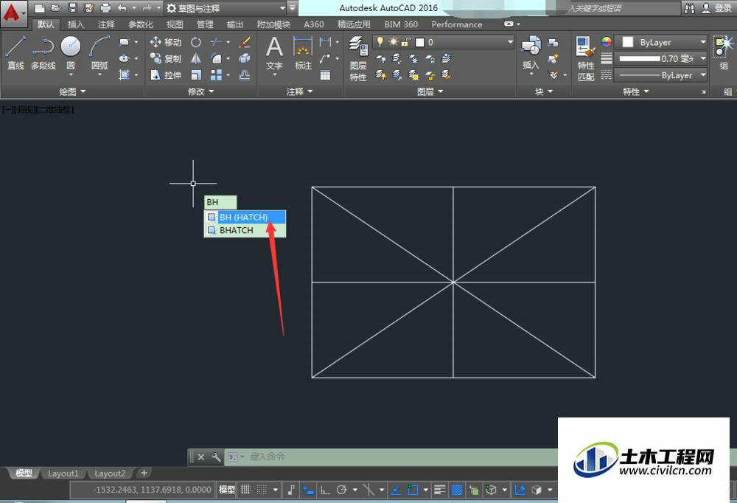Toggle snap mode in status bar
The width and height of the screenshot is (737, 503).
tap(262, 490)
